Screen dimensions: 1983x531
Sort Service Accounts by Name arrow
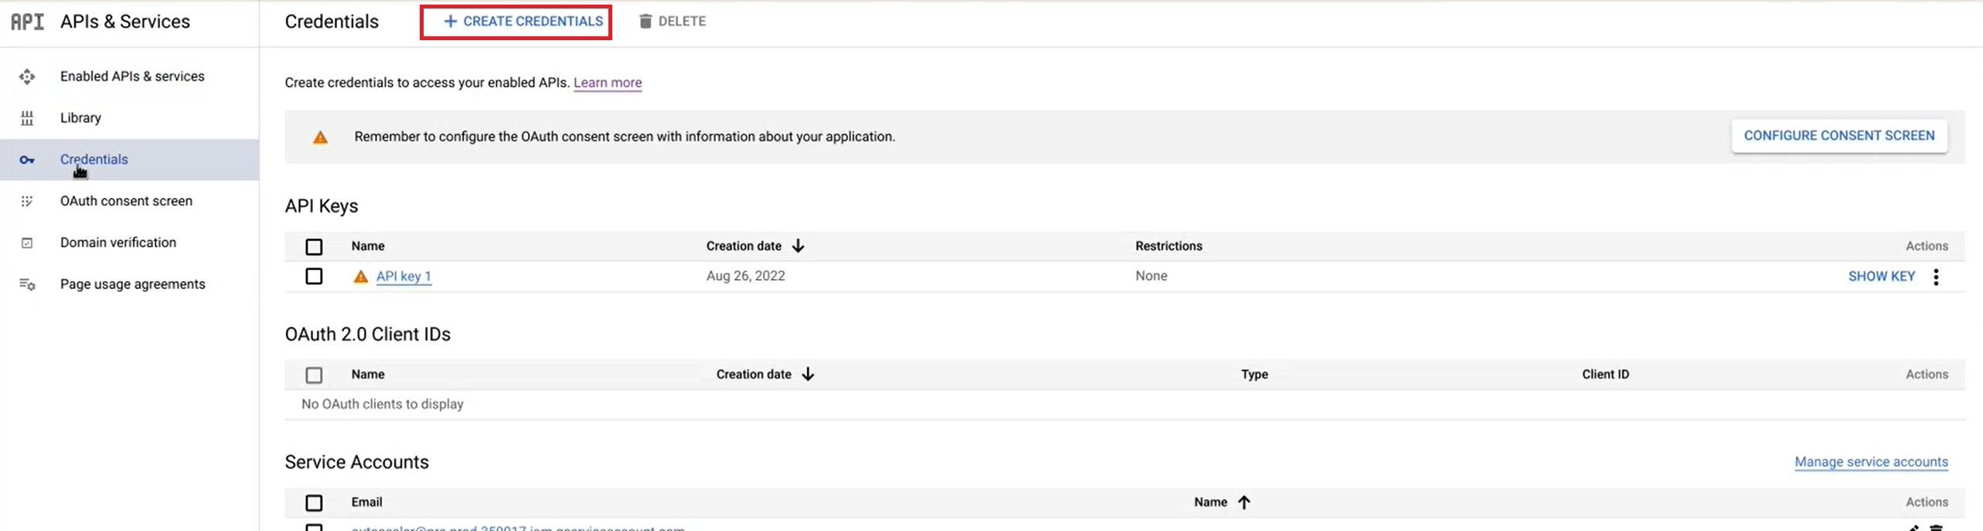click(1244, 502)
